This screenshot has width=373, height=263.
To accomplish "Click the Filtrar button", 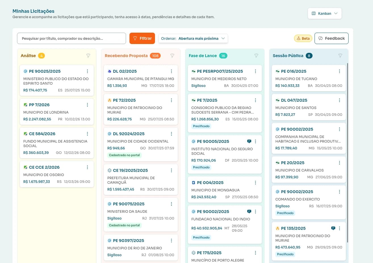I will (142, 38).
